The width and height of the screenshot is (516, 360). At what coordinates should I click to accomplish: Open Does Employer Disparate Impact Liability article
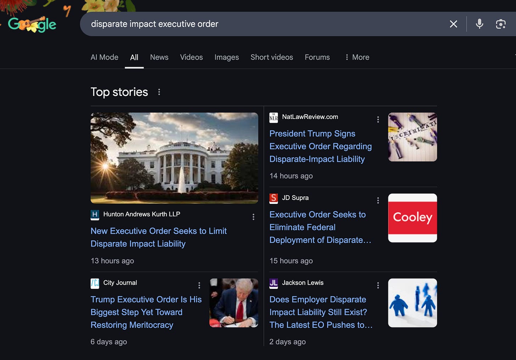point(321,312)
